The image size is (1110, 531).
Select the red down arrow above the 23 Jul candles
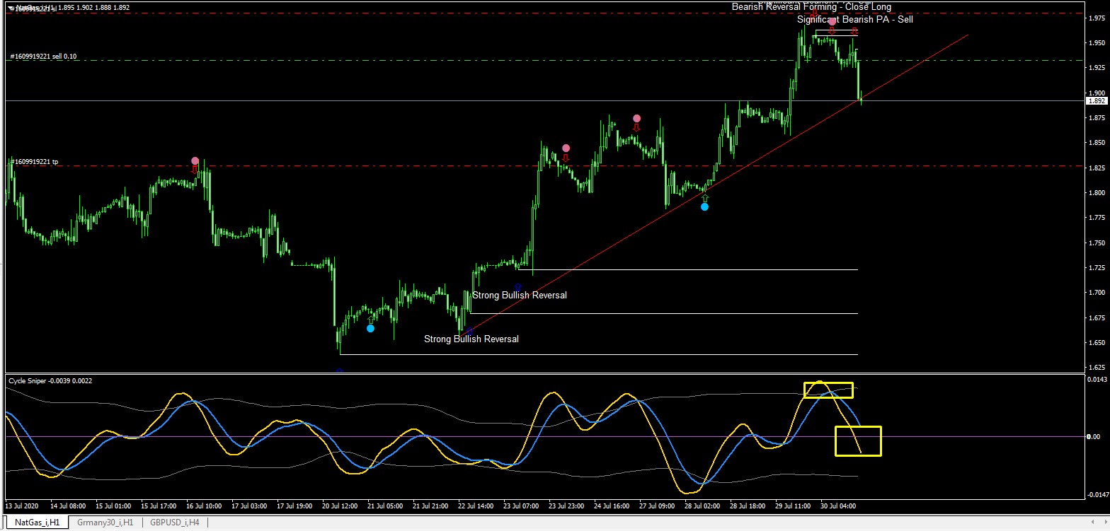click(x=566, y=158)
